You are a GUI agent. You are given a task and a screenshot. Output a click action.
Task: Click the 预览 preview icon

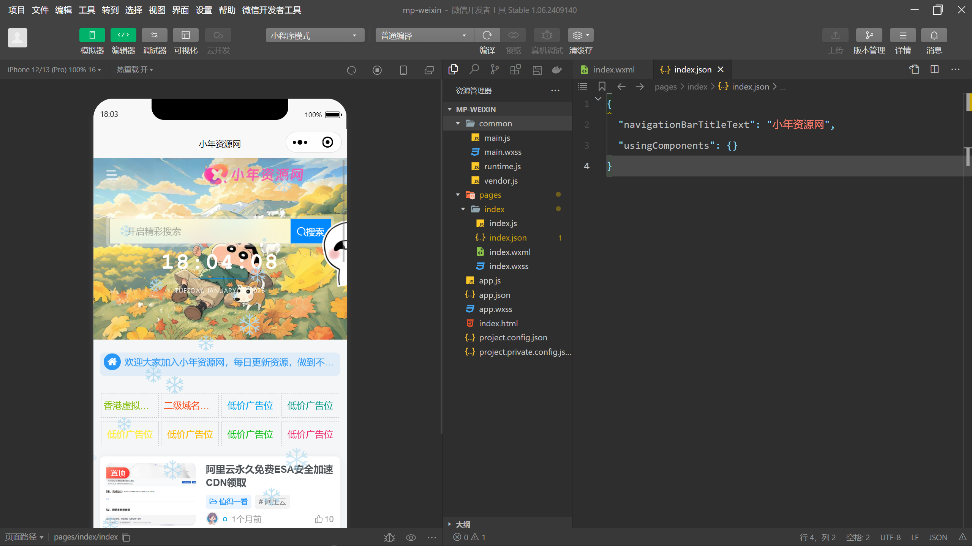pyautogui.click(x=513, y=35)
